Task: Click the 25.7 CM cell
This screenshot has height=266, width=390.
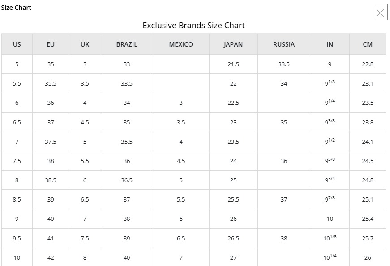Action: pos(368,238)
